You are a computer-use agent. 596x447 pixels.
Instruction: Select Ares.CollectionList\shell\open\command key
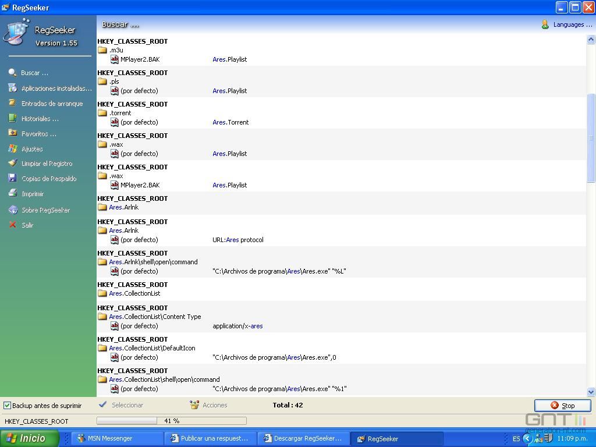coord(164,379)
